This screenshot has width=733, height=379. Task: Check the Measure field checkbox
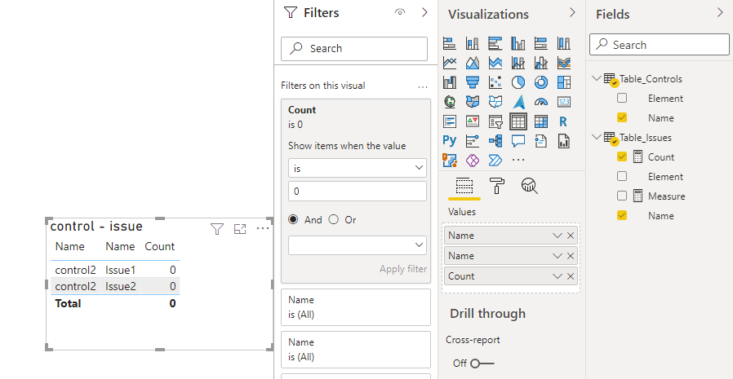[x=622, y=196]
